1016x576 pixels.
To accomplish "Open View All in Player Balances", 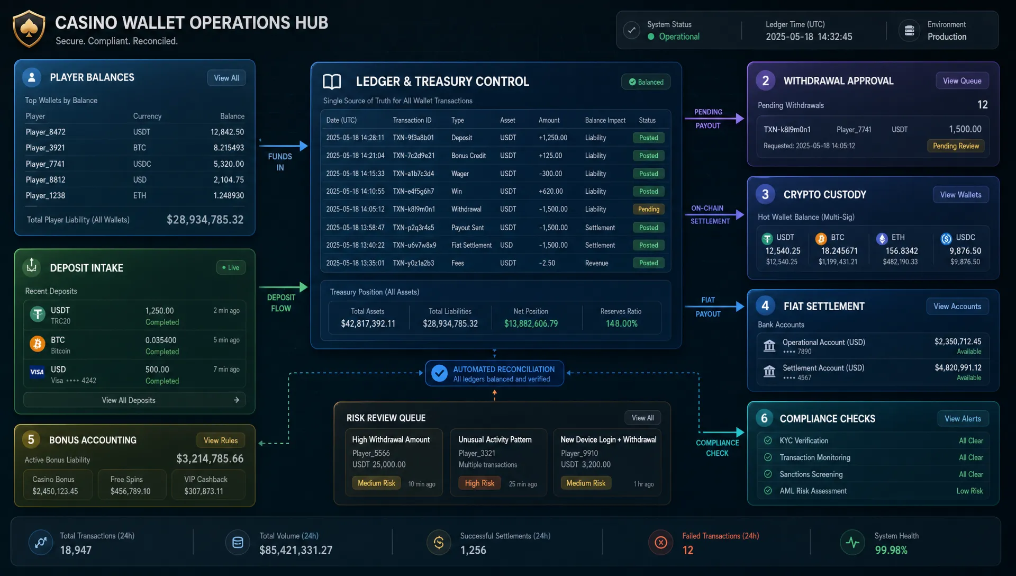I will pyautogui.click(x=226, y=78).
